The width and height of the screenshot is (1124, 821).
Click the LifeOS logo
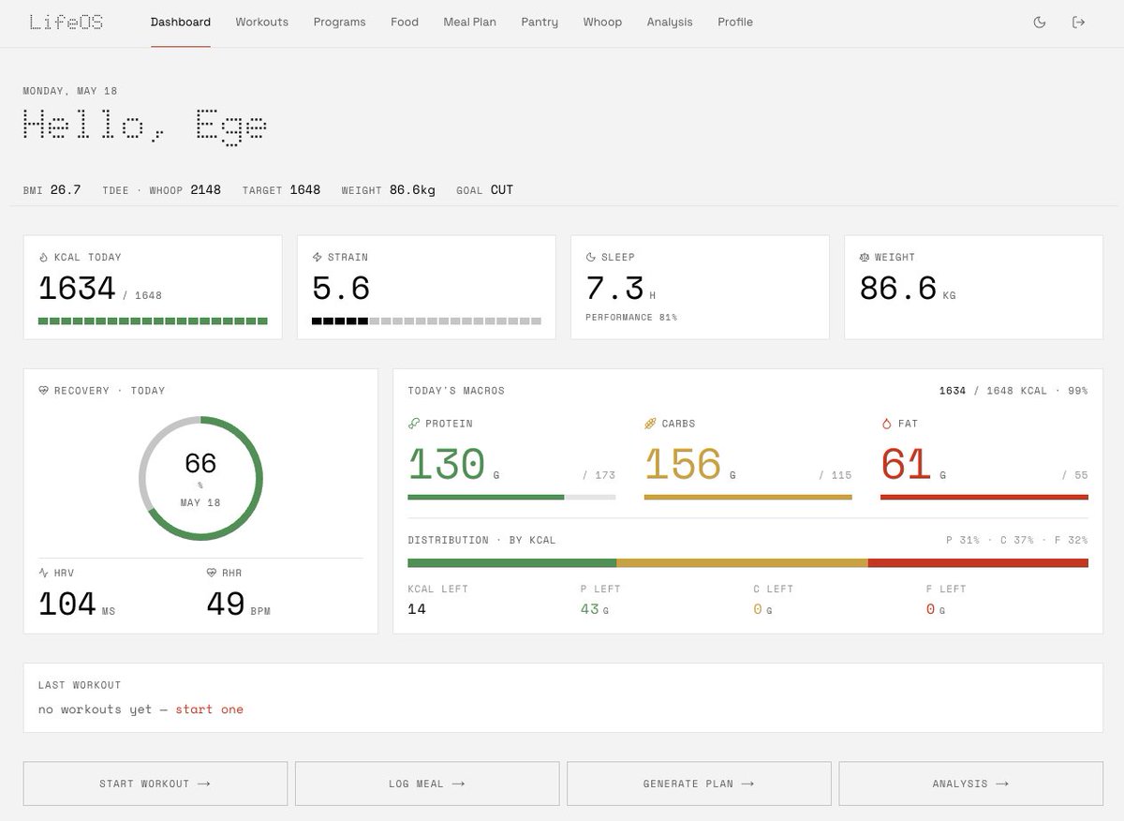[66, 22]
